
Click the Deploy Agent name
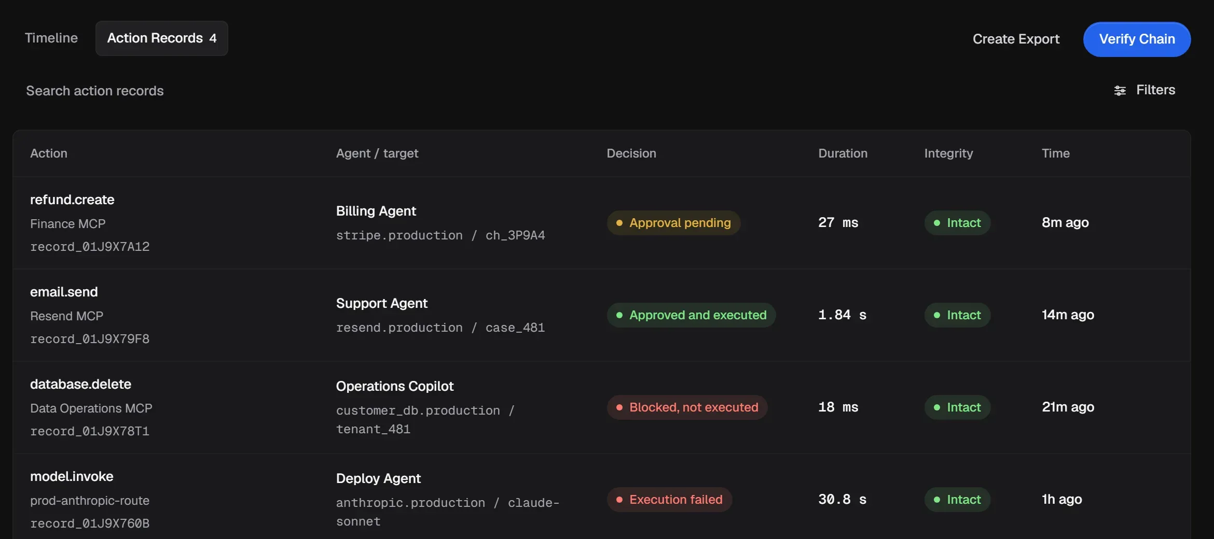378,478
